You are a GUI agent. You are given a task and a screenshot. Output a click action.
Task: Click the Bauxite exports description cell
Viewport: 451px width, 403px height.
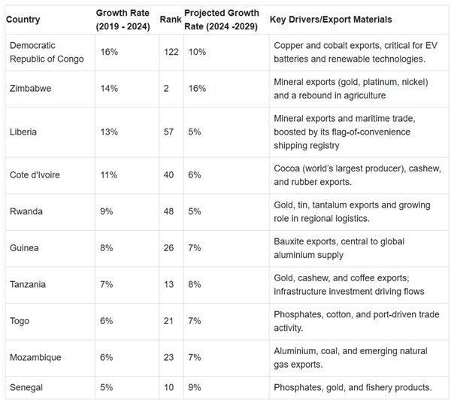[340, 247]
